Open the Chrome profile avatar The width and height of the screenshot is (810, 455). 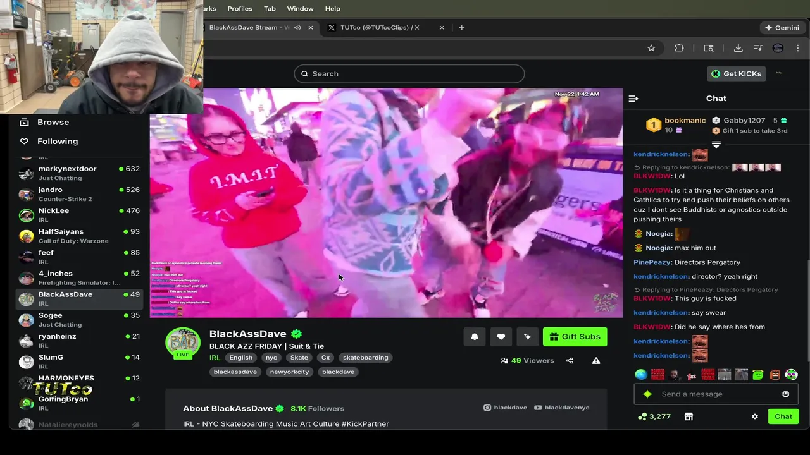click(778, 48)
